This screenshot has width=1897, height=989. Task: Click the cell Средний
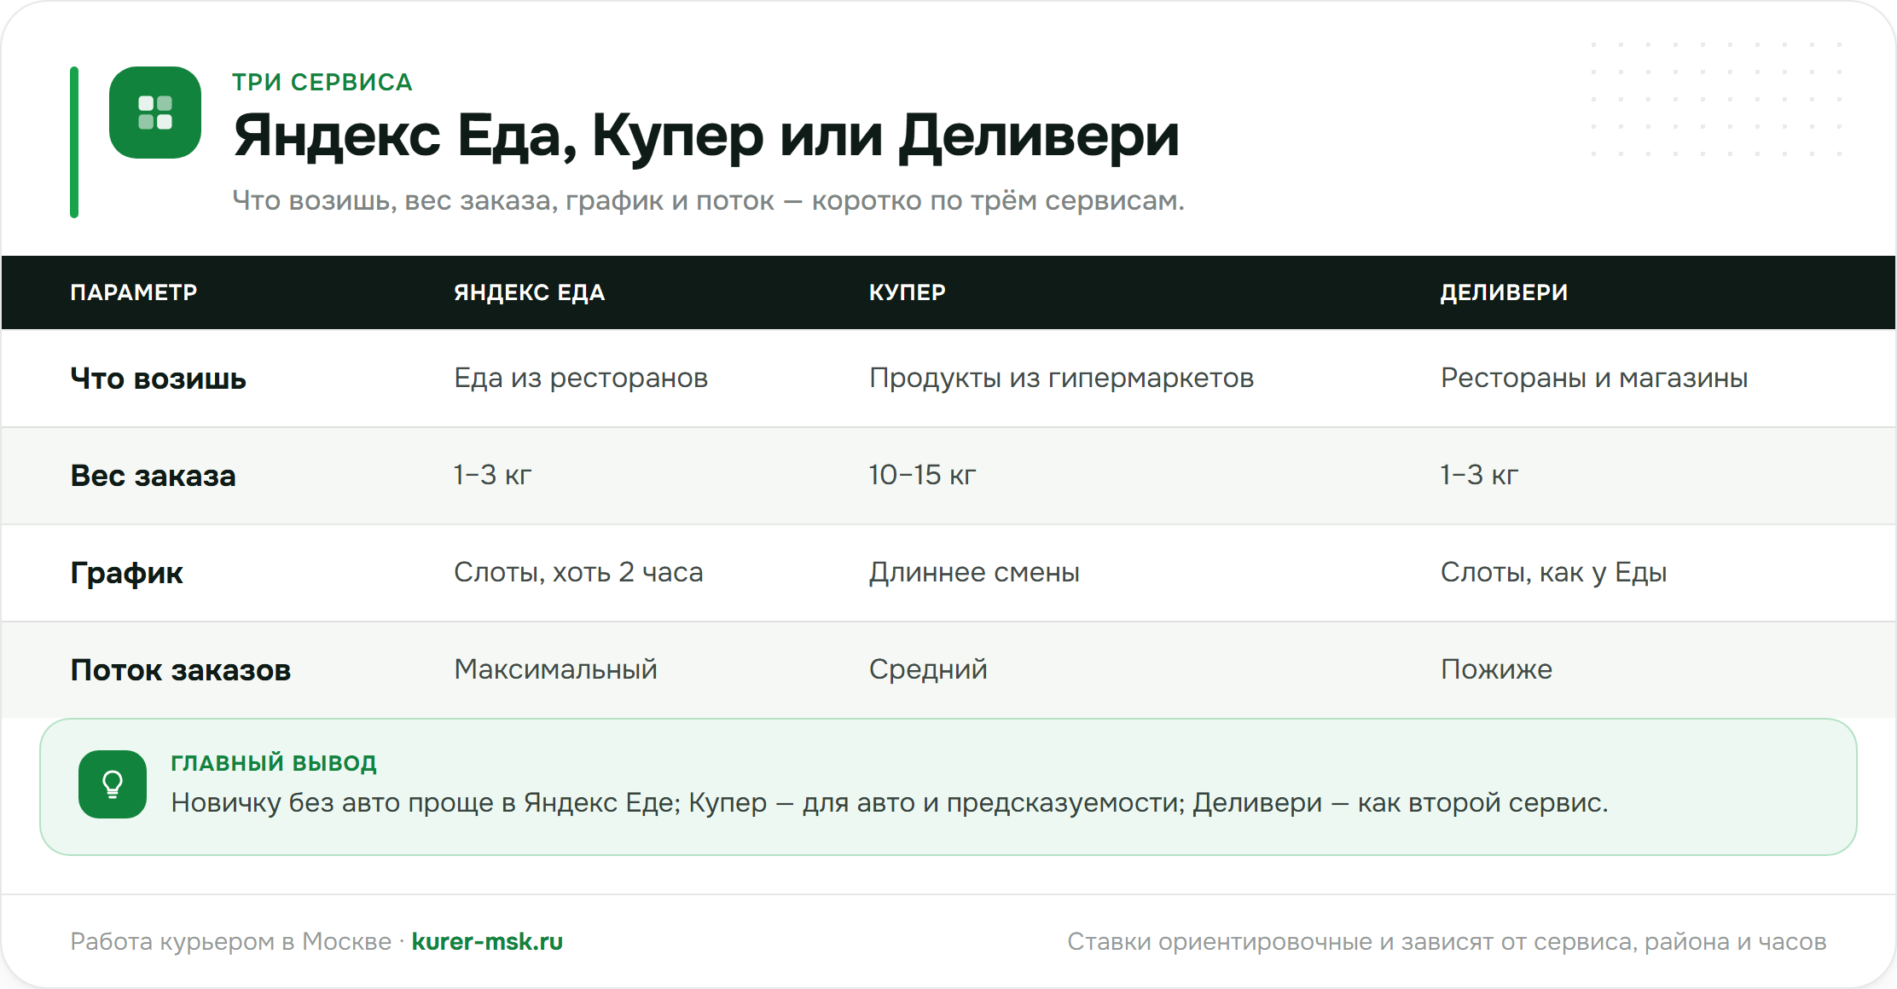tap(928, 669)
